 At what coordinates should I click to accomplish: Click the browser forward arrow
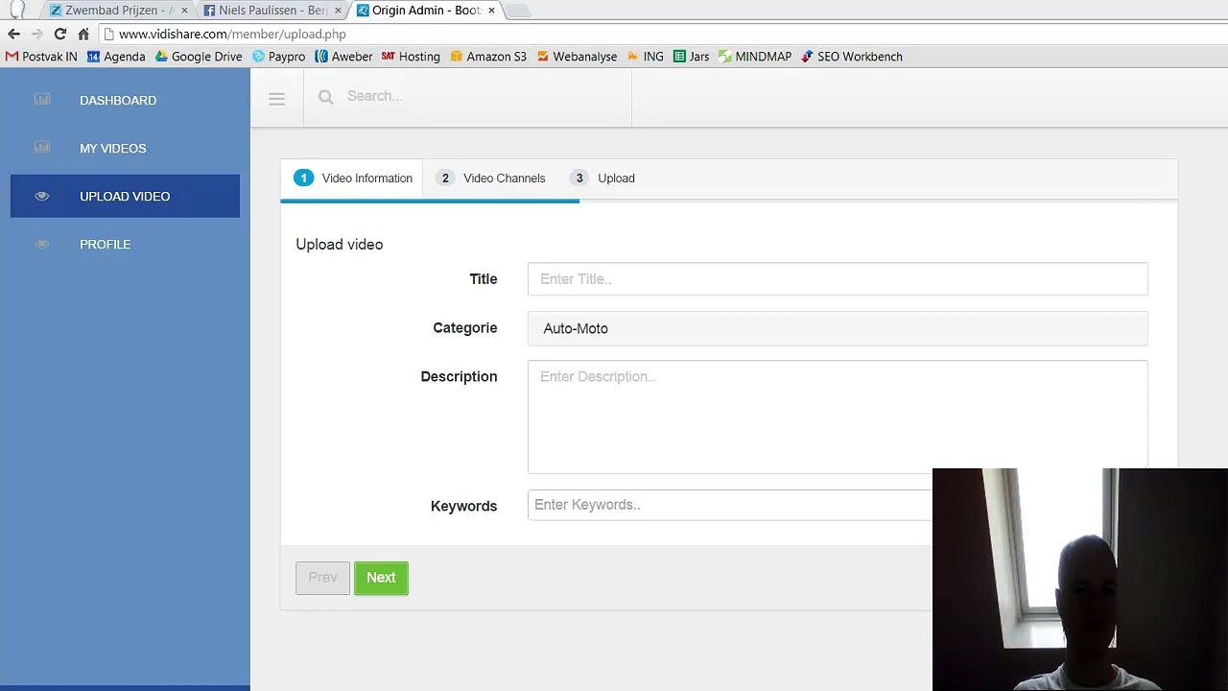tap(36, 34)
